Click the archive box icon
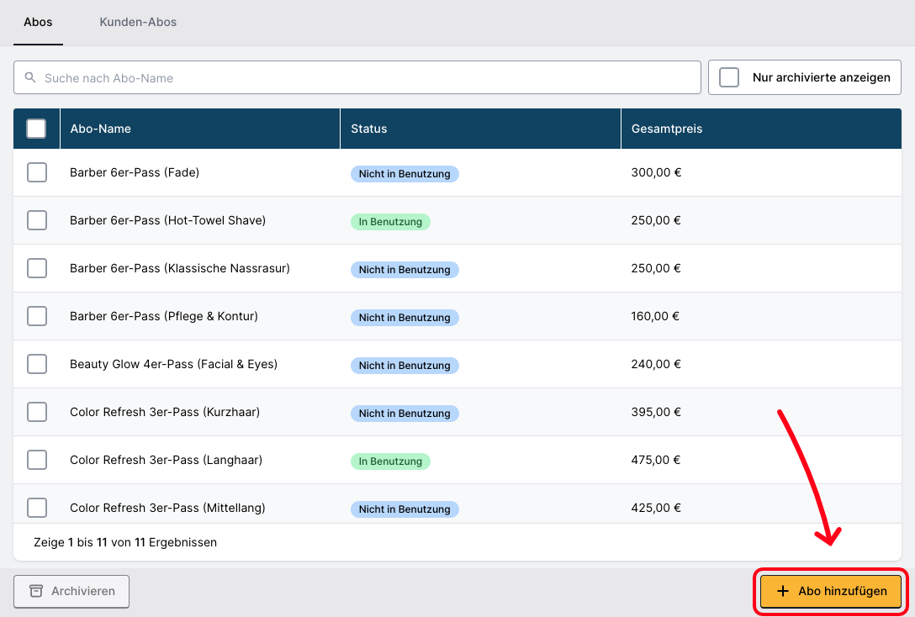915x617 pixels. (36, 591)
